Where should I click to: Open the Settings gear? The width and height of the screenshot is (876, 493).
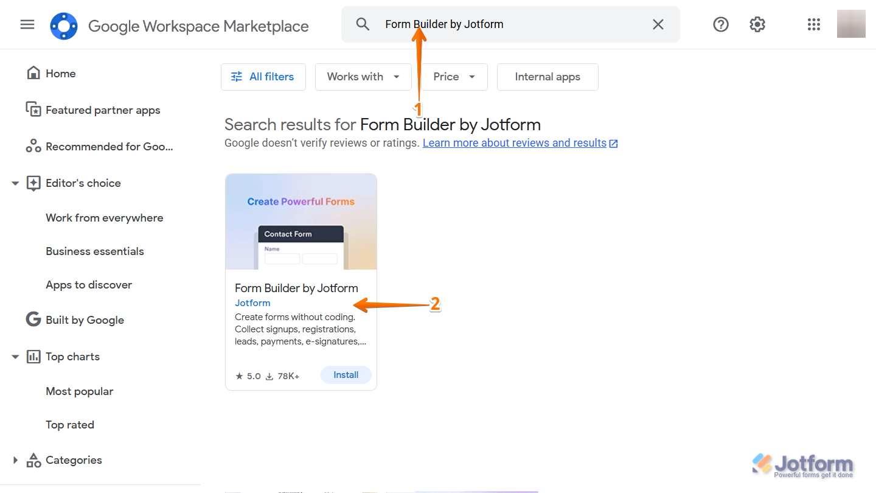point(757,24)
